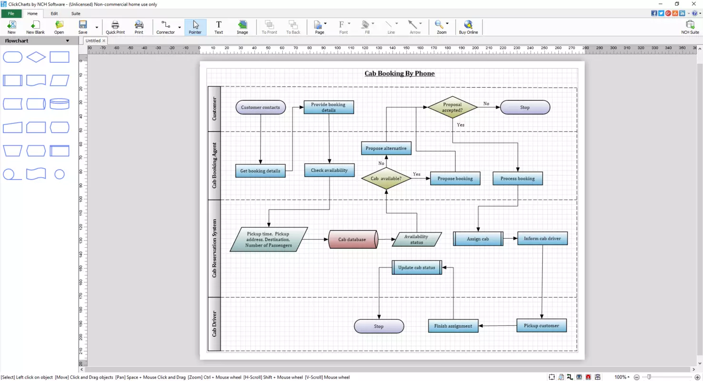
Task: Switch to the Edit tab
Action: pos(54,13)
